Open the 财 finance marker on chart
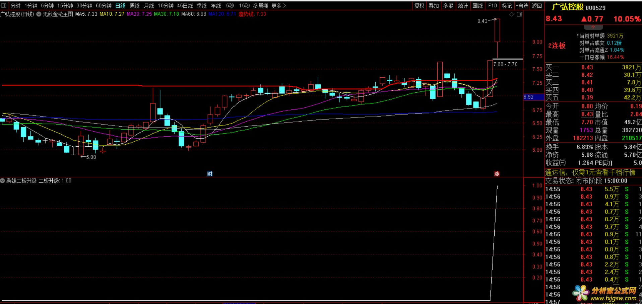 (x=210, y=173)
